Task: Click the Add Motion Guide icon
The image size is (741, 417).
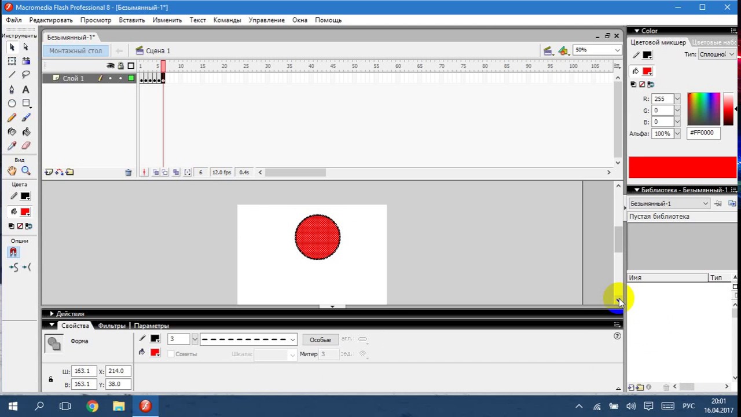Action: (x=59, y=172)
